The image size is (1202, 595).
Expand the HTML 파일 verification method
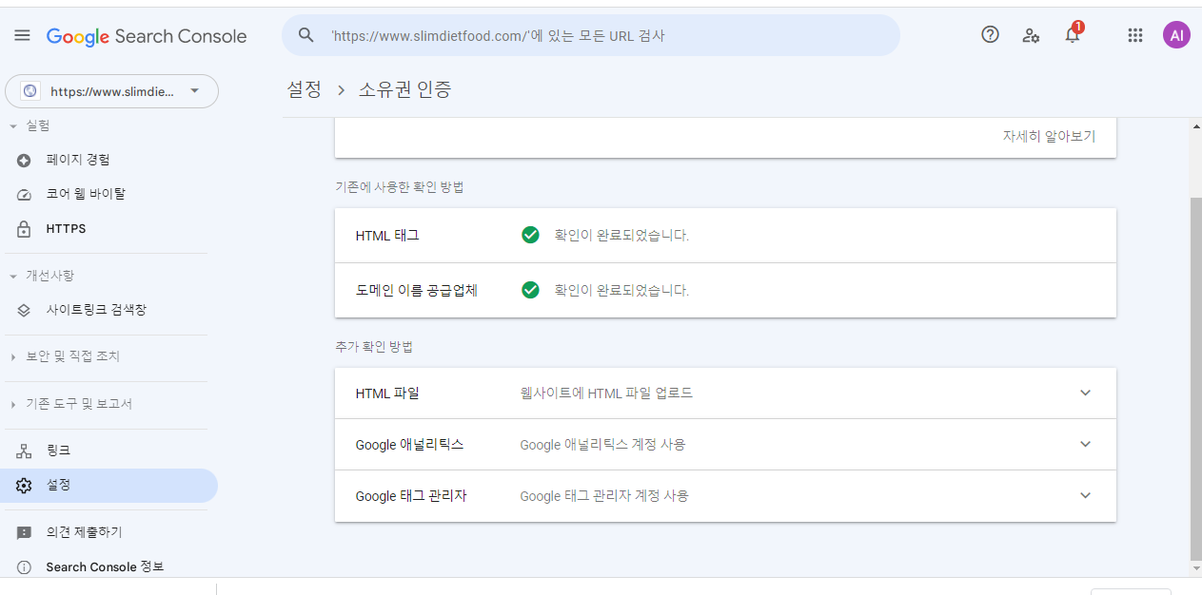point(1085,393)
